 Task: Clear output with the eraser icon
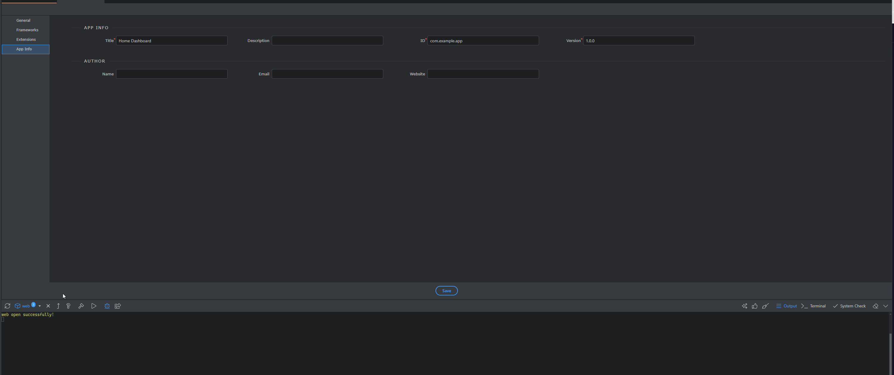[876, 306]
